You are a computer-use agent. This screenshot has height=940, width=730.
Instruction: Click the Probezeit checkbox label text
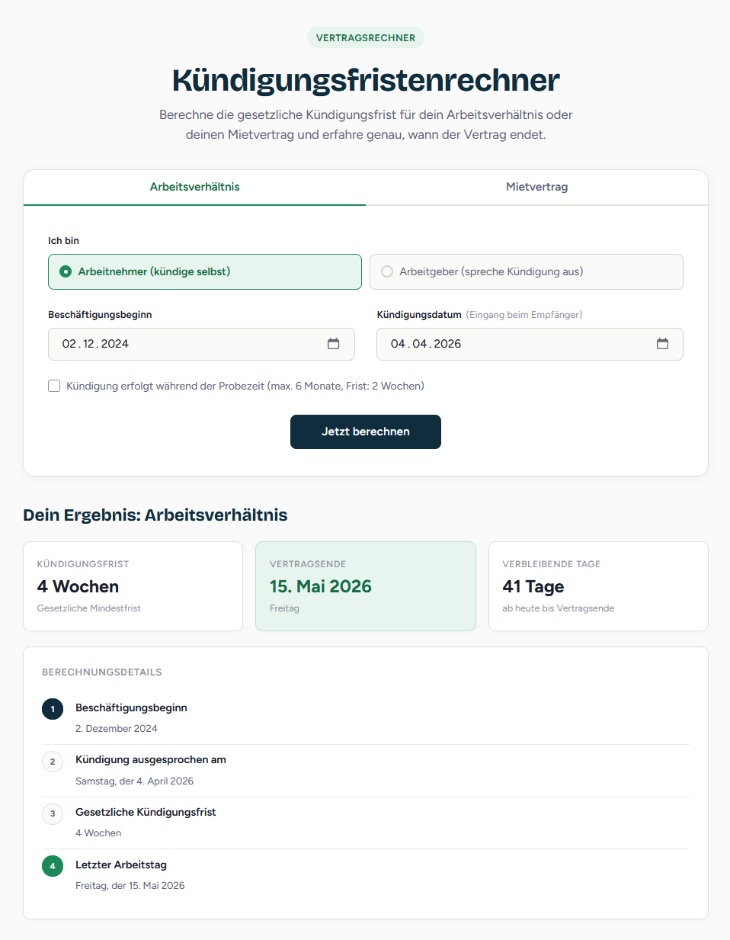245,386
